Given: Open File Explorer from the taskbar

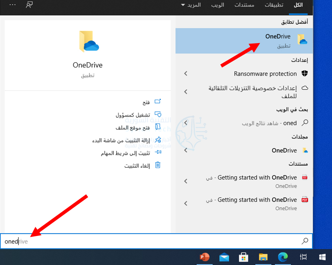Looking at the screenshot, I should point(263,257).
